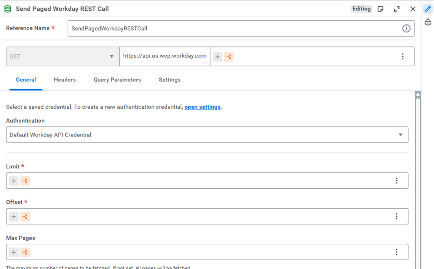
Task: Click the info icon in Reference Name field
Action: [x=406, y=28]
